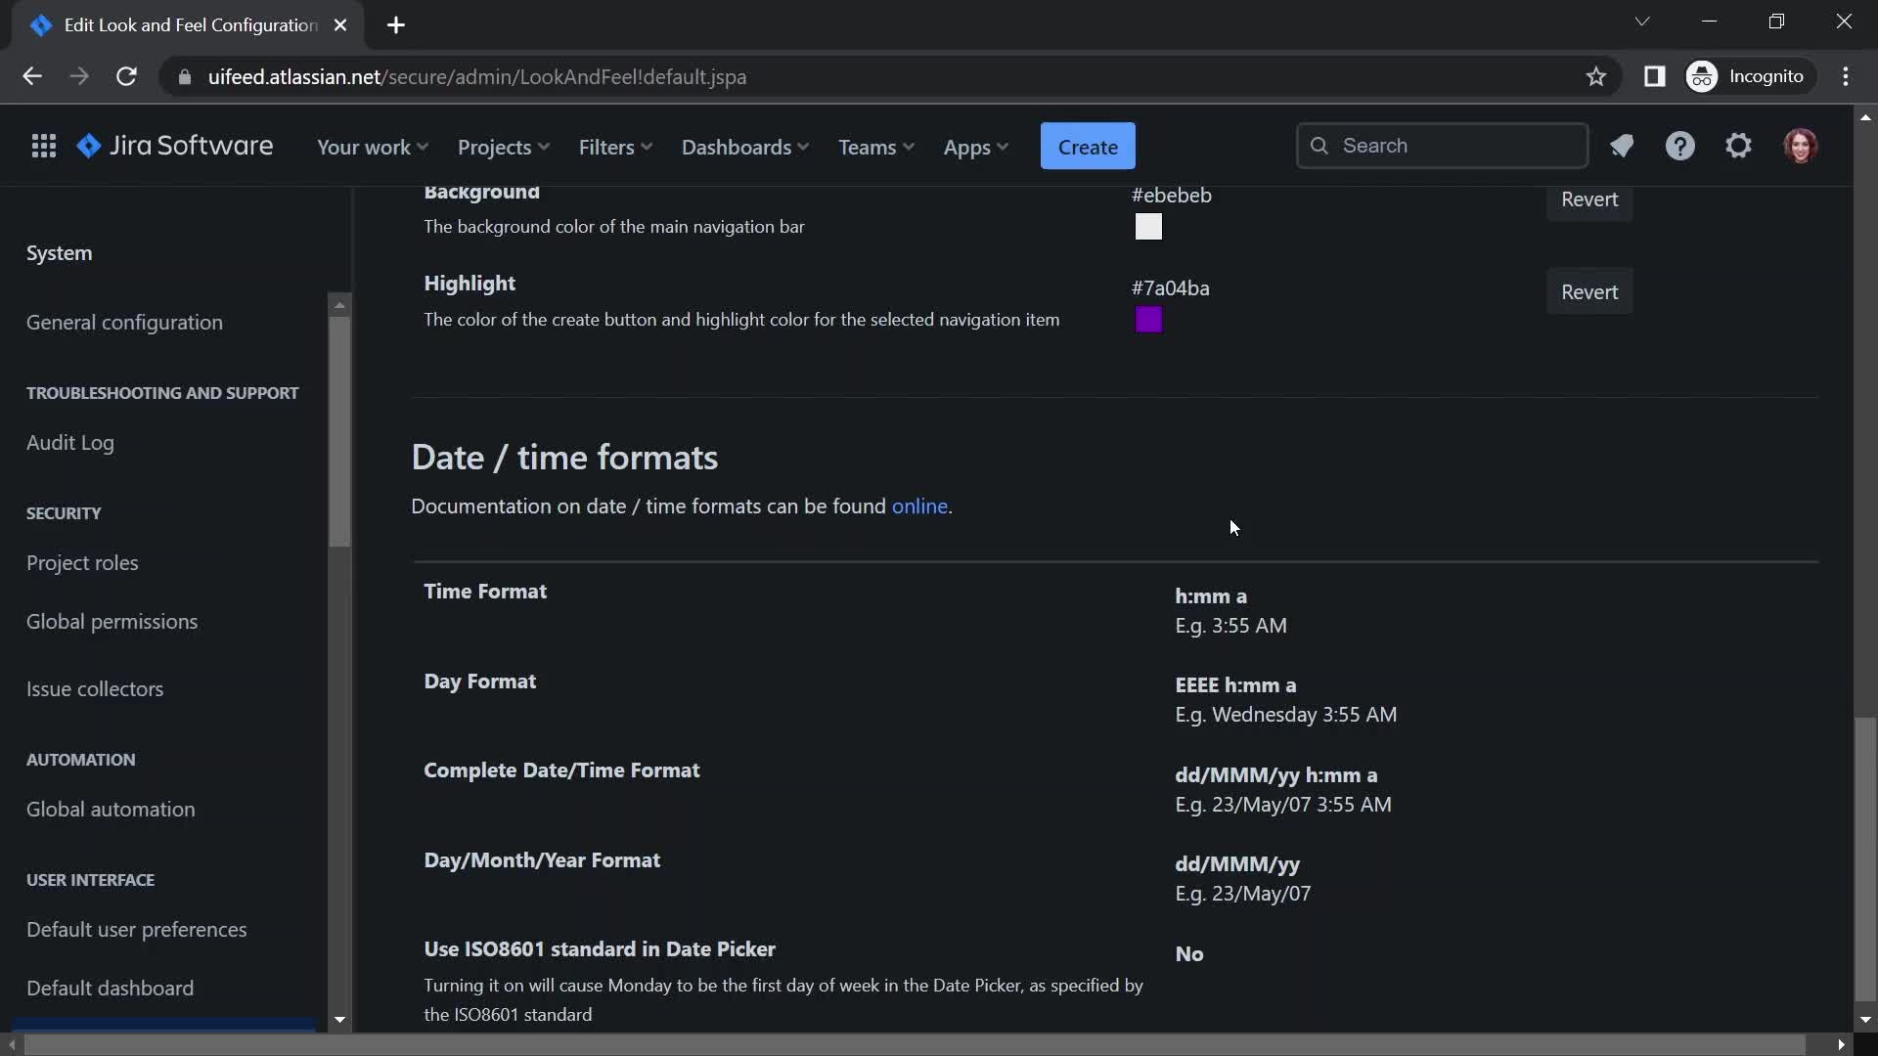Click the Jira Software logo icon
This screenshot has width=1878, height=1056.
pyautogui.click(x=88, y=146)
